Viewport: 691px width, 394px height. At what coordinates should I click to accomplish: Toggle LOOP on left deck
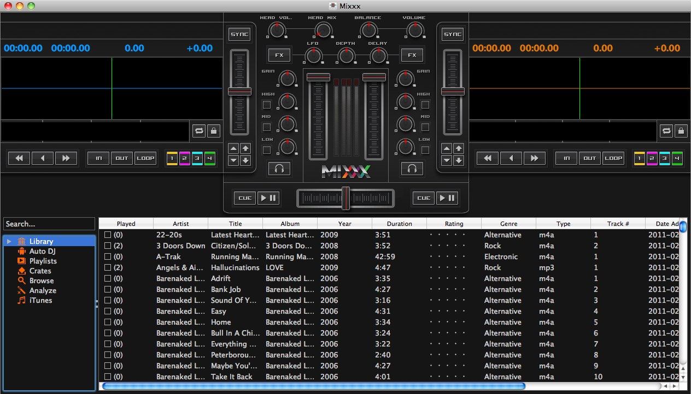[145, 158]
